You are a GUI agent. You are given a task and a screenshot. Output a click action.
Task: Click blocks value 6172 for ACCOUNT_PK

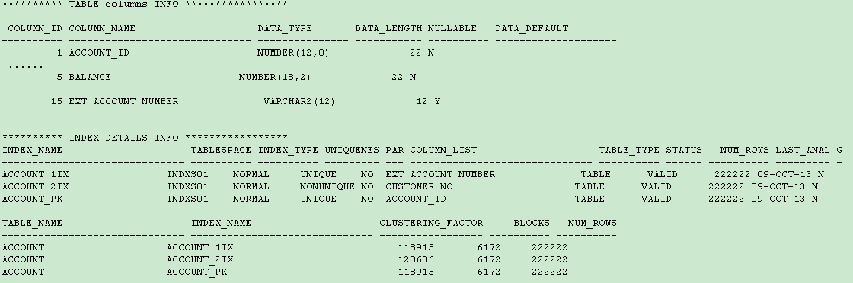tap(489, 272)
